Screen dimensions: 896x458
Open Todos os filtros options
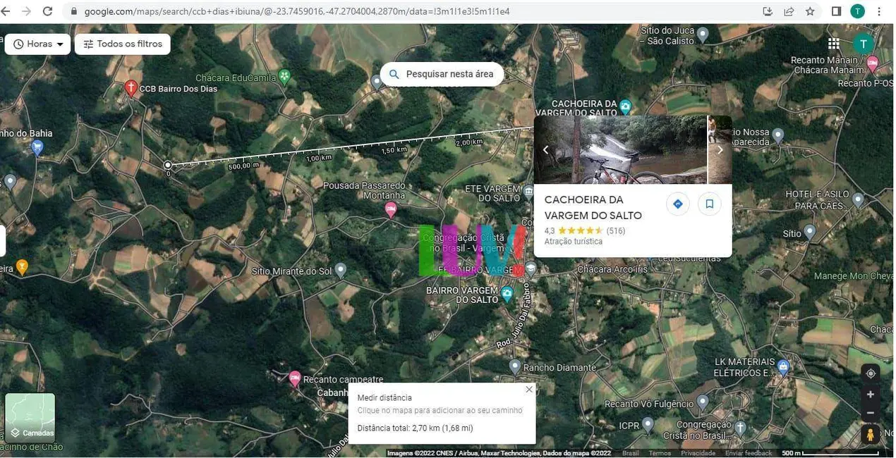pyautogui.click(x=121, y=43)
